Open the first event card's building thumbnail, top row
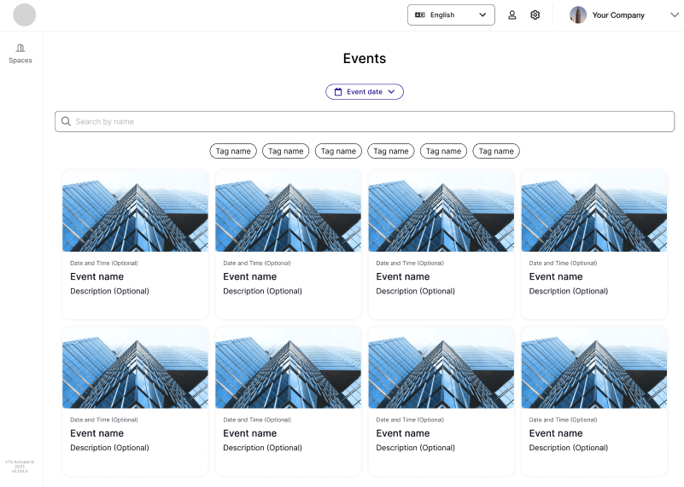The image size is (684, 487). (135, 211)
